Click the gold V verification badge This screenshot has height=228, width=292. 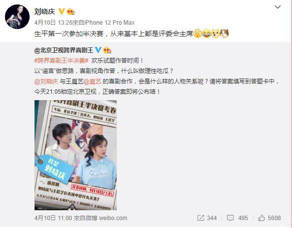pos(62,11)
